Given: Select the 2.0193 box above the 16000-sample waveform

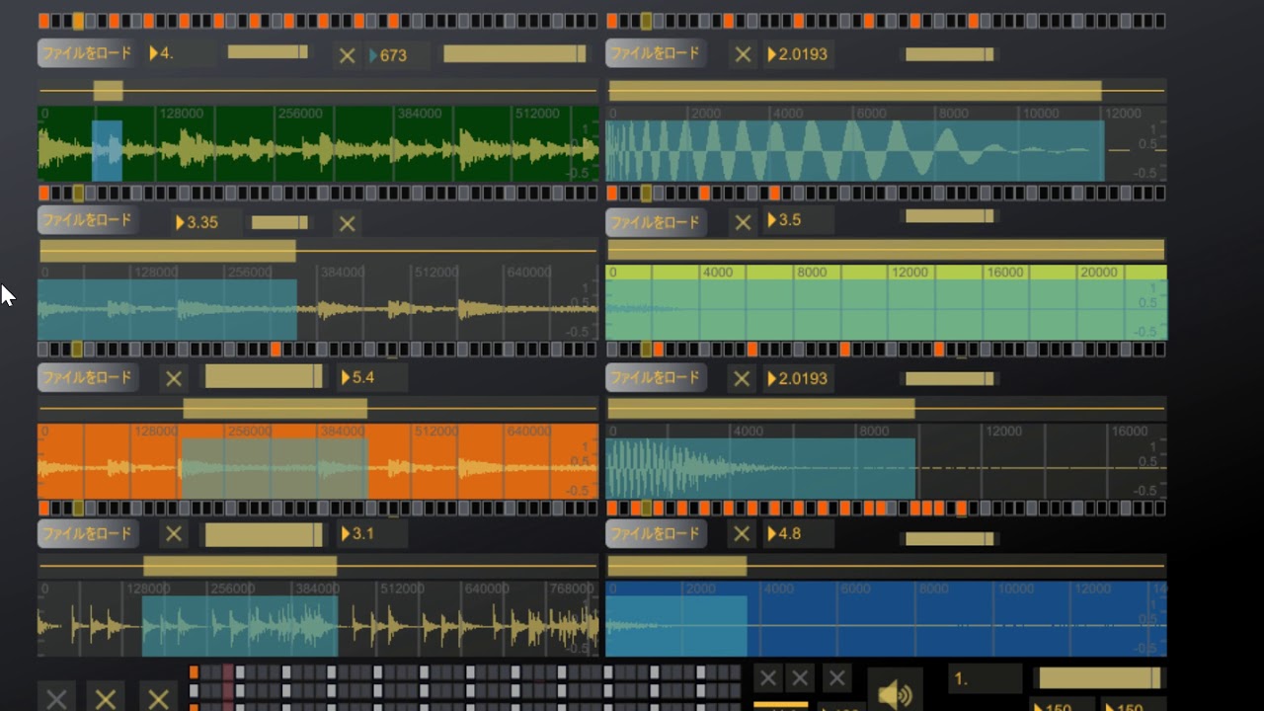Looking at the screenshot, I should coord(799,378).
